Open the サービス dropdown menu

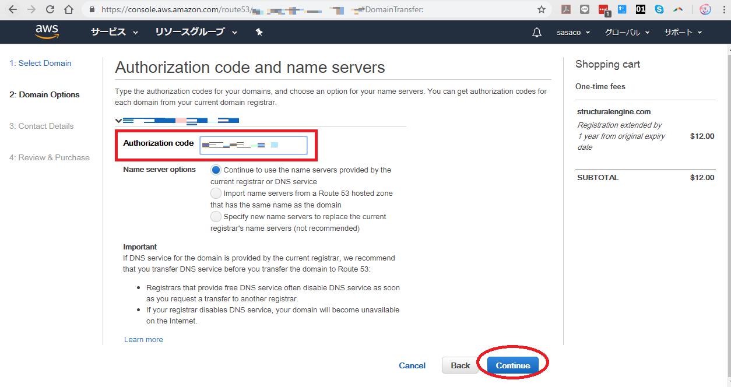pyautogui.click(x=114, y=33)
